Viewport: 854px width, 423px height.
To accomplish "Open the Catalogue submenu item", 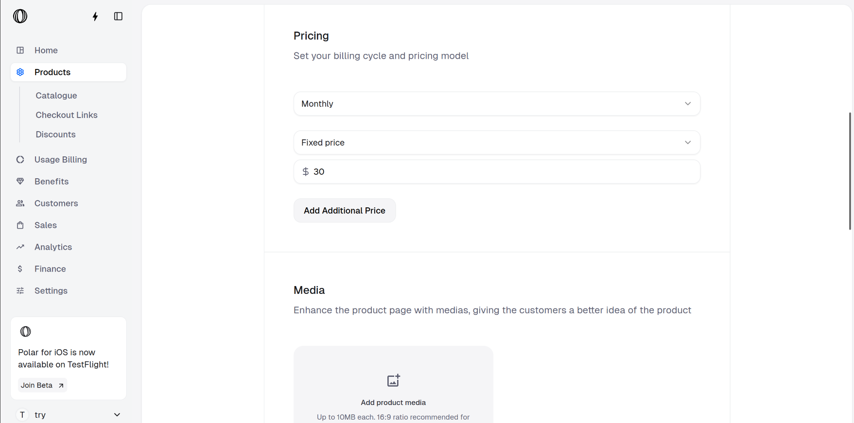I will point(56,96).
